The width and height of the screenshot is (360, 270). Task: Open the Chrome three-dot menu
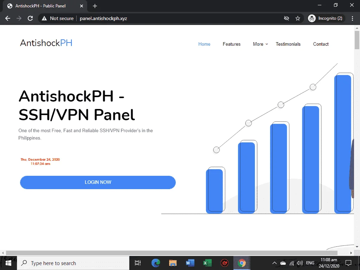(x=352, y=18)
